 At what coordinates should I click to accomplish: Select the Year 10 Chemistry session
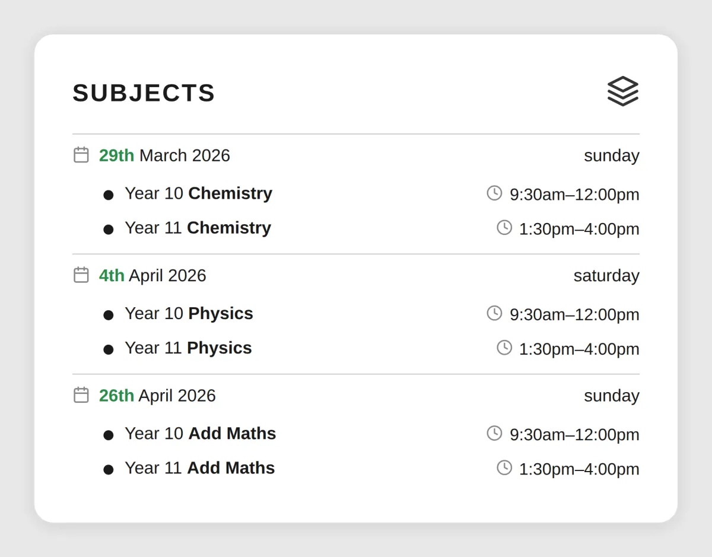[x=198, y=193]
